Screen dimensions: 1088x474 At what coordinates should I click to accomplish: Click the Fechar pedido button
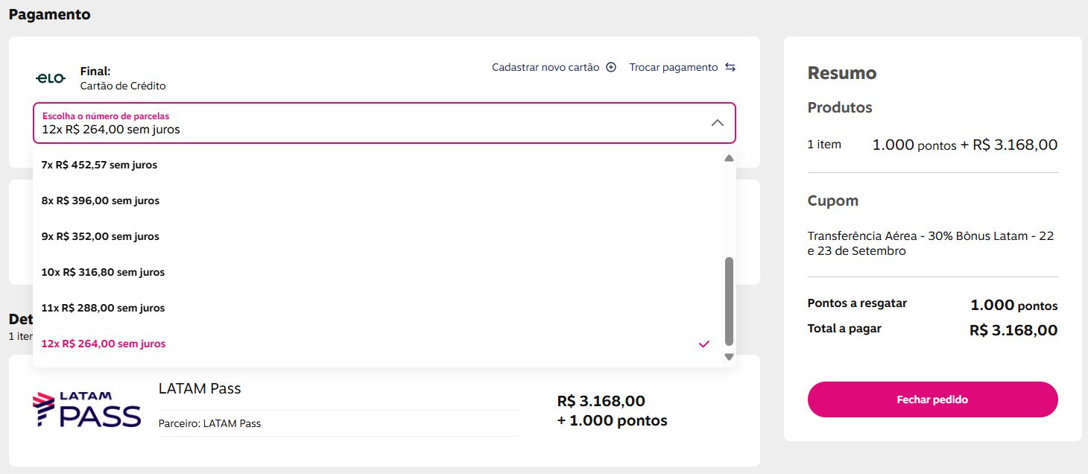click(932, 399)
